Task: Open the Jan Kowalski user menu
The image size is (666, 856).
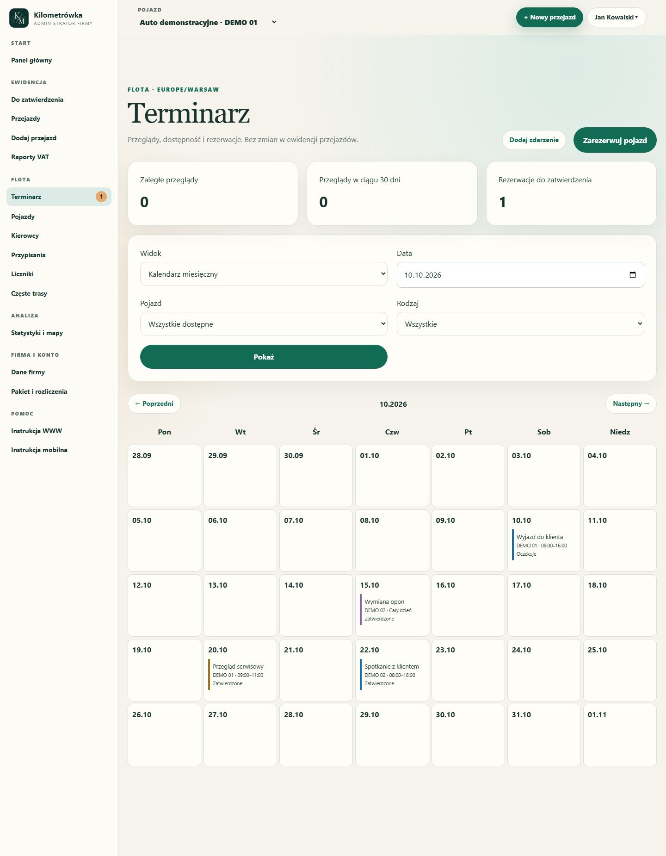Action: click(x=617, y=17)
